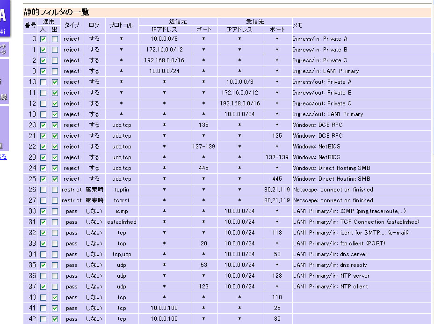This screenshot has height=324, width=434.
Task: Uncheck inbound checkbox for filter 37 NTP client
Action: (43, 287)
